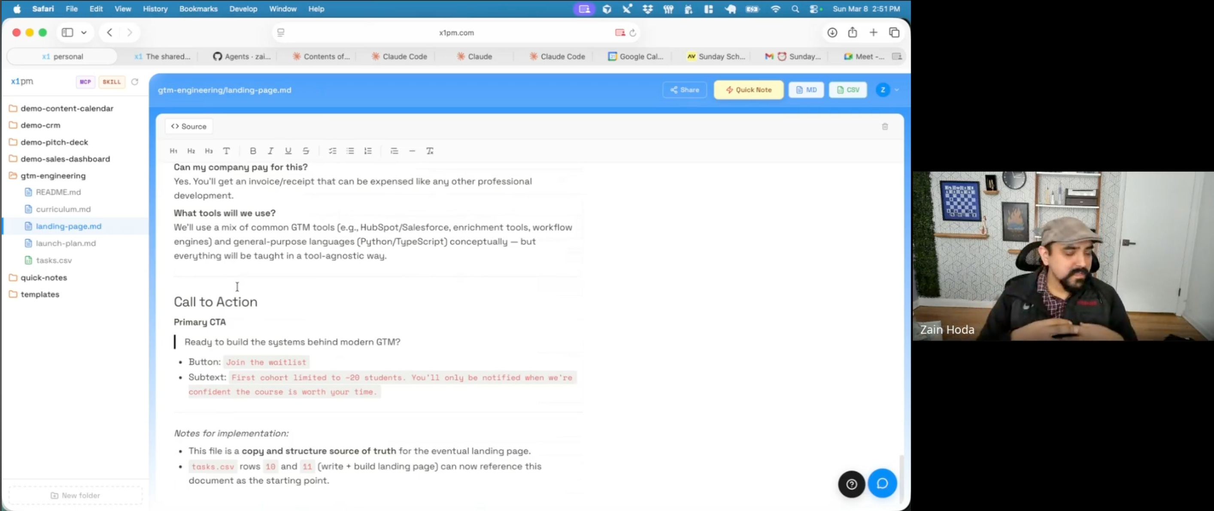Screen dimensions: 1214x511
Task: Delete the document with the trash icon
Action: pos(885,126)
